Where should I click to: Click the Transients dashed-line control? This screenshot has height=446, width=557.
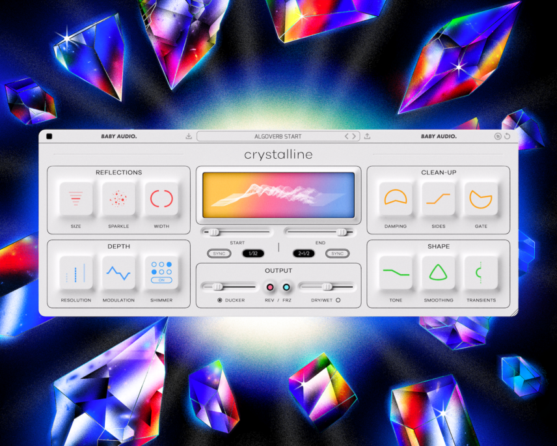[x=481, y=273]
